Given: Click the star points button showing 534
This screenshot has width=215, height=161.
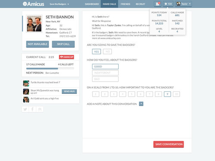Looking at the screenshot, I should click(168, 4).
